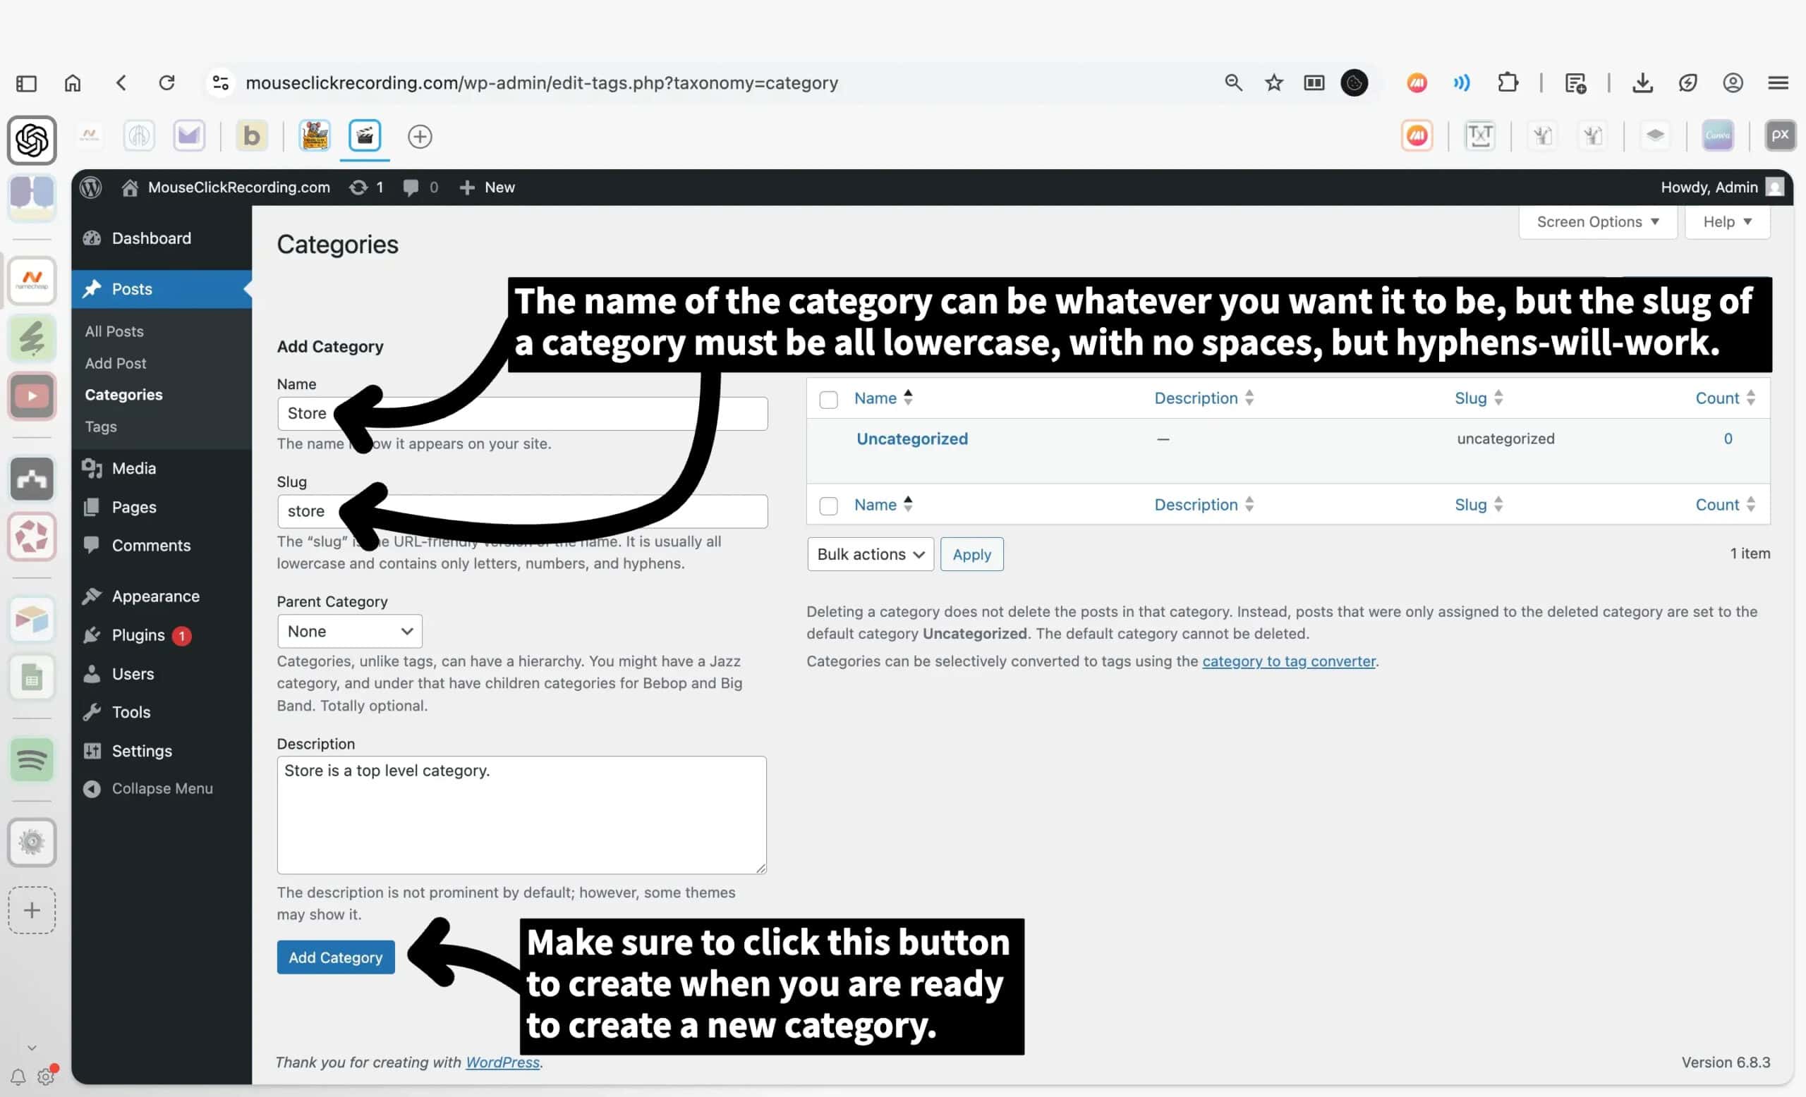The height and width of the screenshot is (1097, 1806).
Task: Open the Parent Category dropdown
Action: tap(350, 631)
